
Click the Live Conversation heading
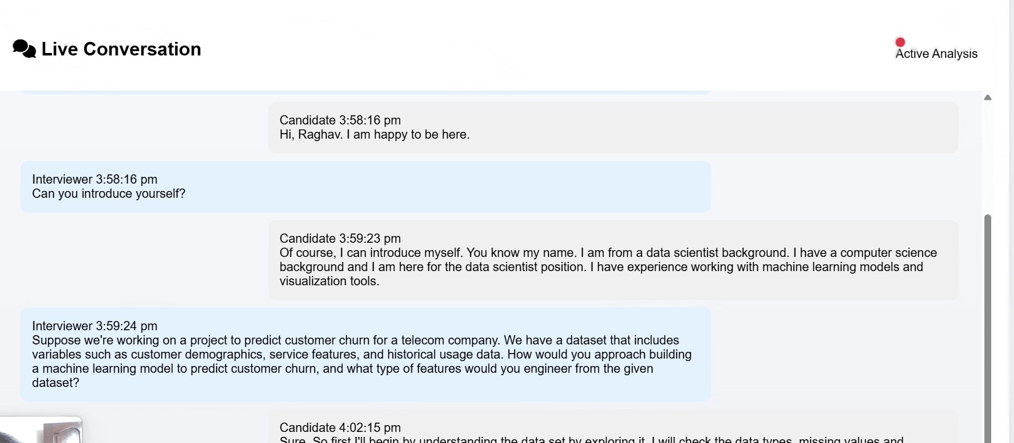(x=121, y=49)
